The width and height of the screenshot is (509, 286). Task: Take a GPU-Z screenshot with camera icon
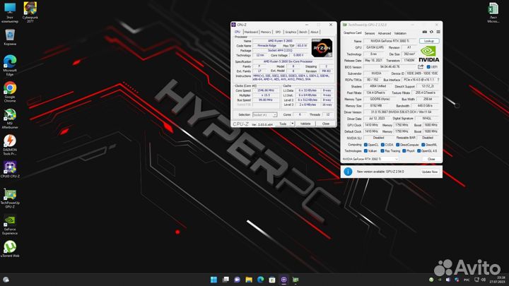coord(425,32)
